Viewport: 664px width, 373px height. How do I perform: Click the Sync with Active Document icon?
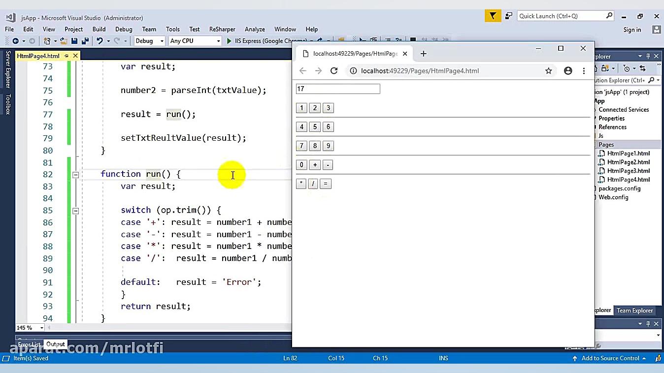642,68
